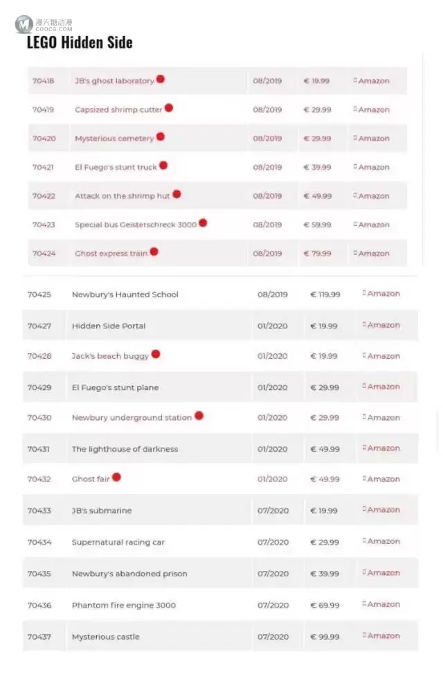Select Special bus Geisterschreck 3000 entry
The height and width of the screenshot is (688, 443).
click(136, 224)
